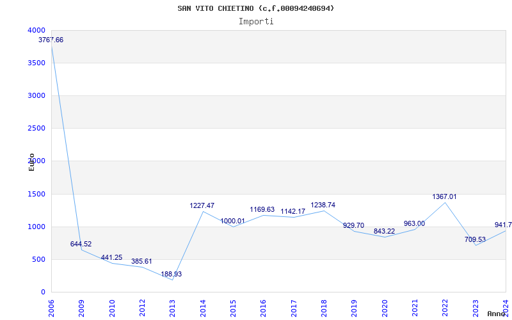Click the Anno x-axis title

coord(497,314)
